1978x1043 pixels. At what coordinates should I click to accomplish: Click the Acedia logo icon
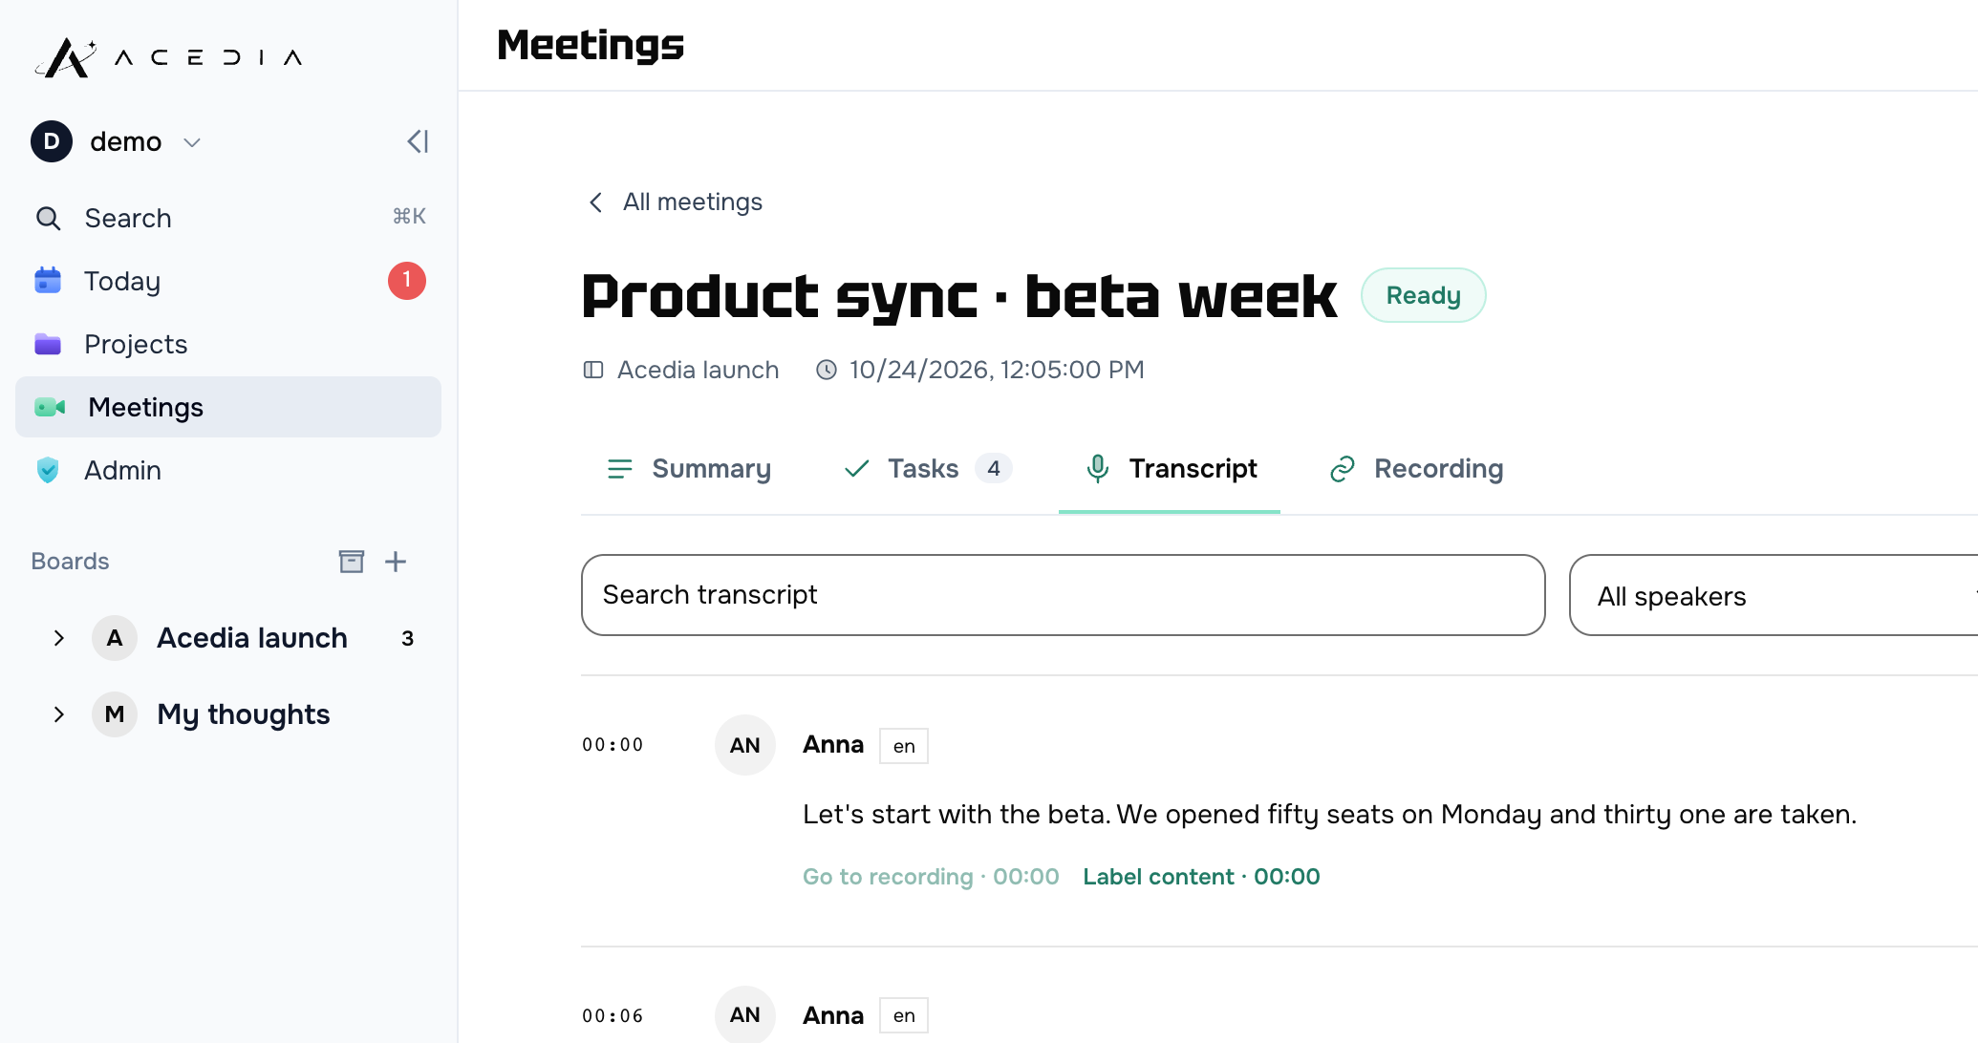point(67,57)
